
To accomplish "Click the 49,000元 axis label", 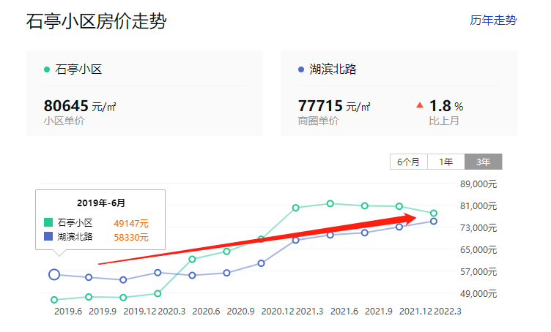I will click(x=478, y=293).
